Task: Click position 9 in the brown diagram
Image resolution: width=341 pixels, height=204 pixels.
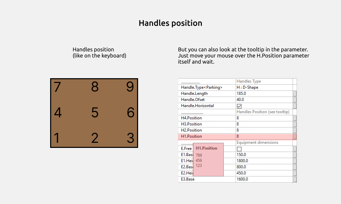Action: click(x=130, y=87)
